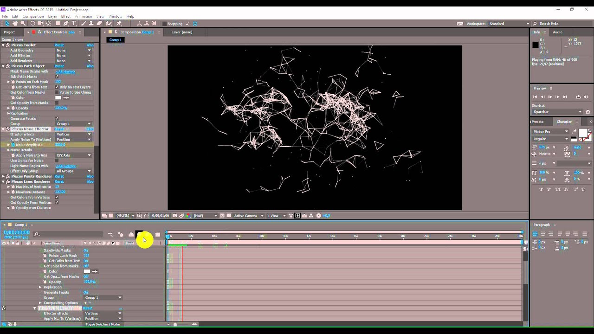Uncheck Subdivide Masks checkbox
This screenshot has width=594, height=334.
point(57,77)
